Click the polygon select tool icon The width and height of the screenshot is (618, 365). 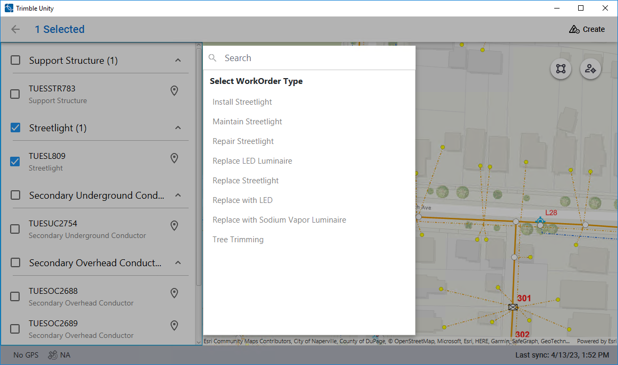pos(561,69)
